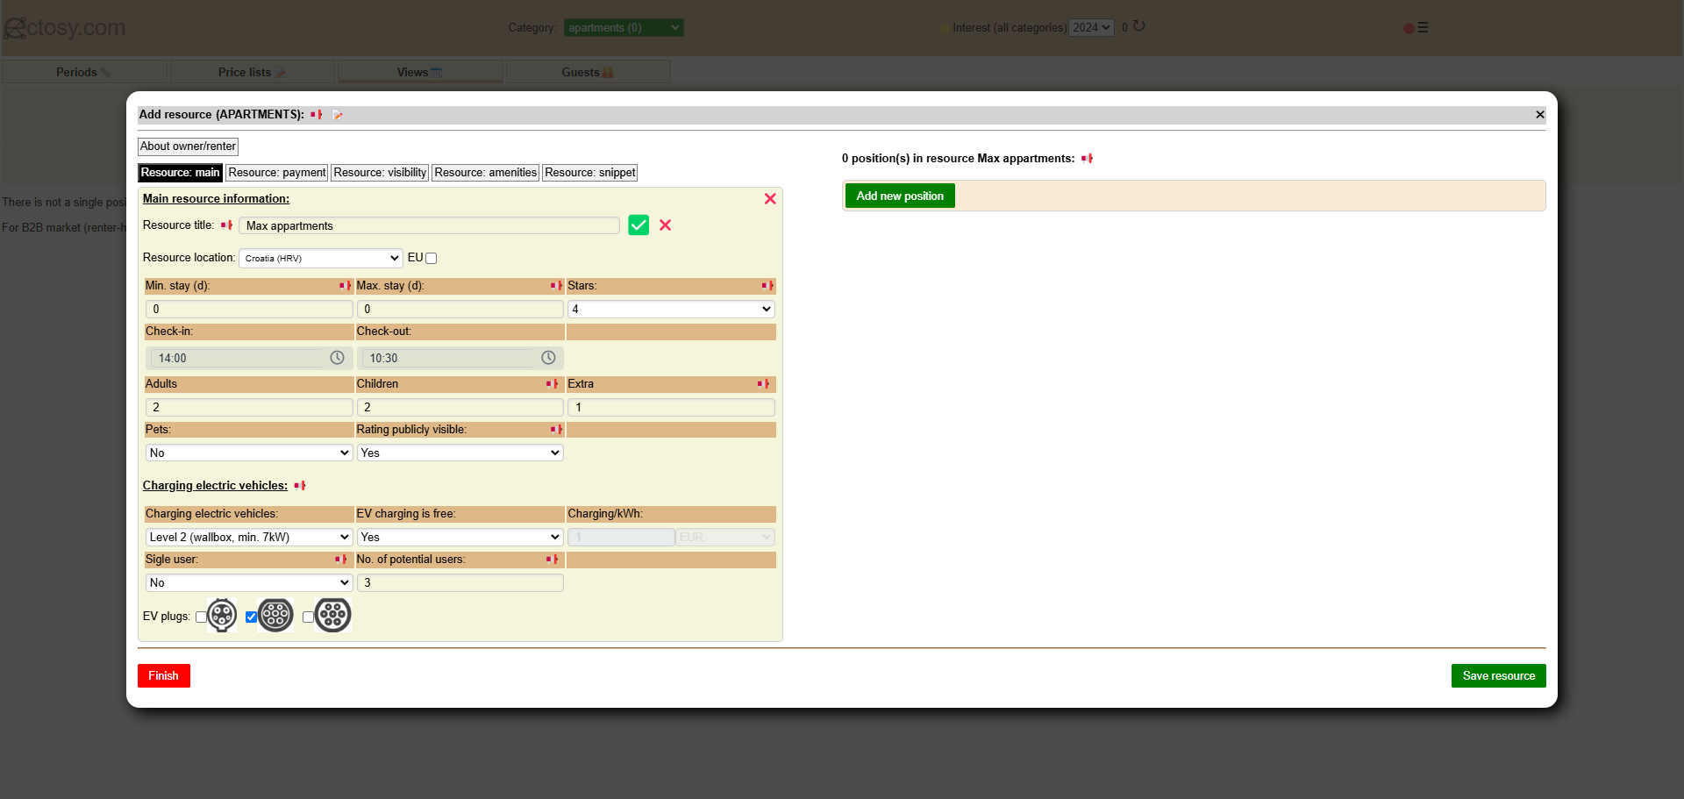Open the Resource location dropdown

click(x=321, y=258)
